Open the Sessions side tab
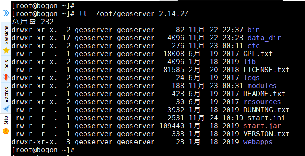The height and width of the screenshot is (156, 305). tap(6, 38)
